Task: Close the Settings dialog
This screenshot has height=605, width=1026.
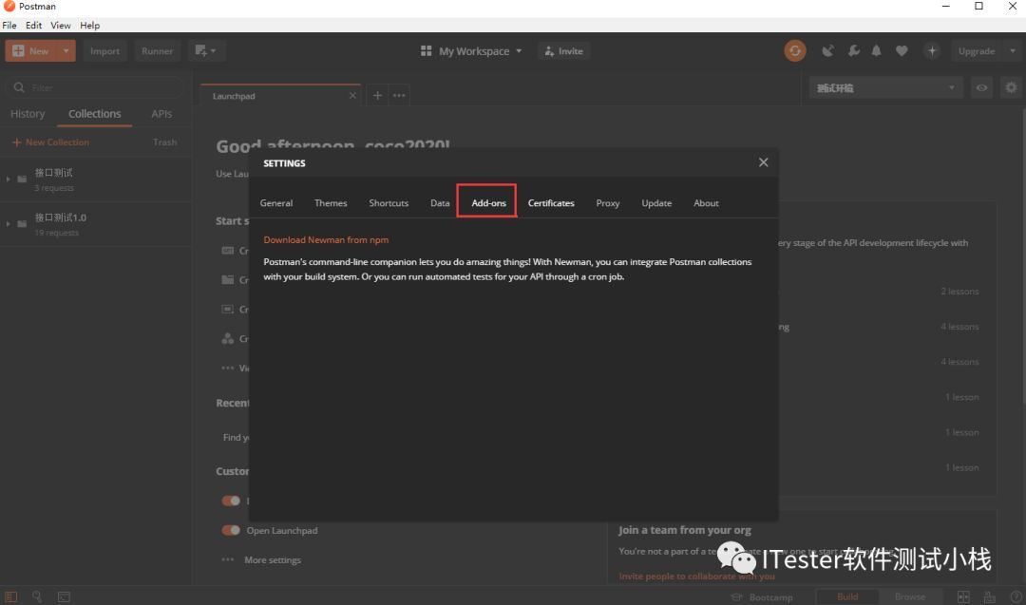Action: 763,162
